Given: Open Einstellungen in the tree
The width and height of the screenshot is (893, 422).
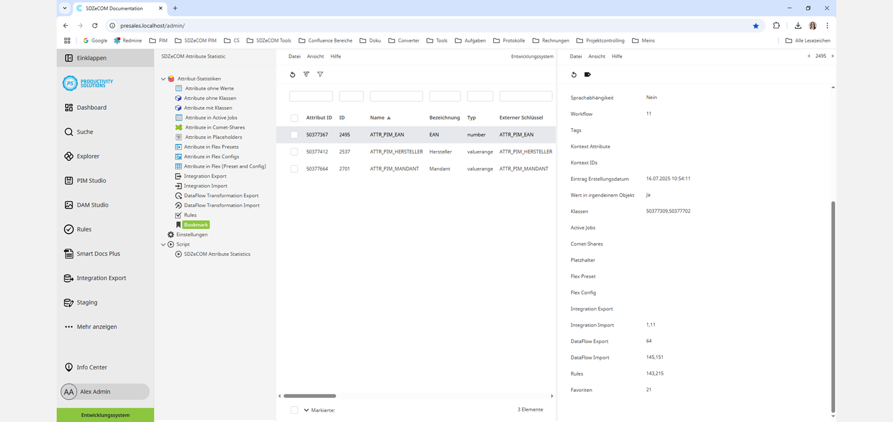Looking at the screenshot, I should point(191,234).
